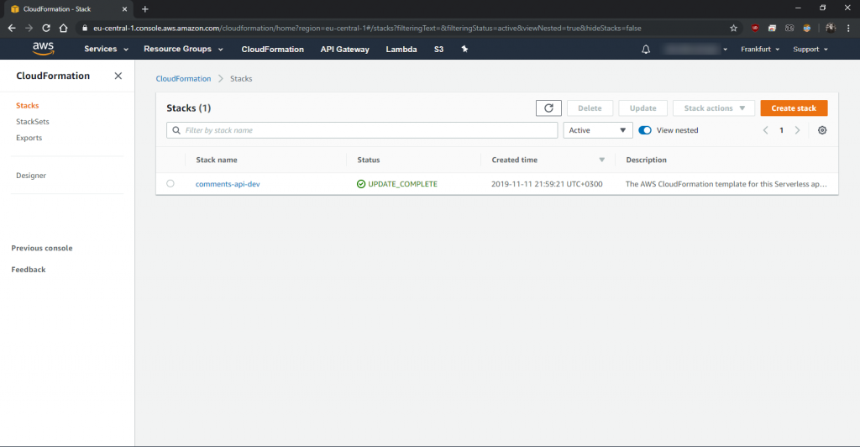
Task: Open the comments-api-dev stack link
Action: (228, 184)
